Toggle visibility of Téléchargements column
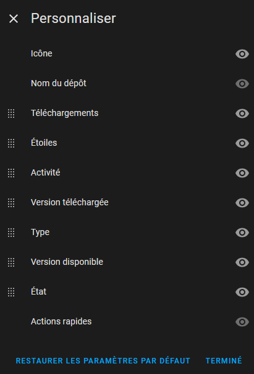The width and height of the screenshot is (254, 374). [242, 114]
